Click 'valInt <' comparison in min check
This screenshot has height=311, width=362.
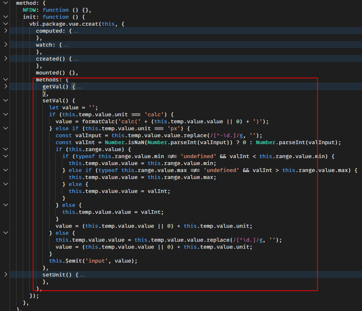(243, 156)
